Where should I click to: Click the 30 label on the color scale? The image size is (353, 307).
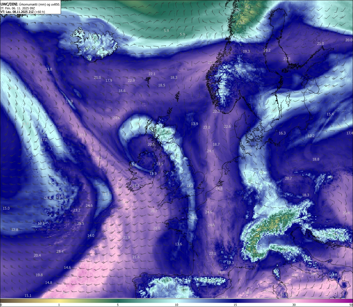pos(294,305)
